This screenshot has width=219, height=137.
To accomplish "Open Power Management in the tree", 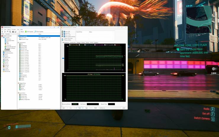I will point(10,47).
